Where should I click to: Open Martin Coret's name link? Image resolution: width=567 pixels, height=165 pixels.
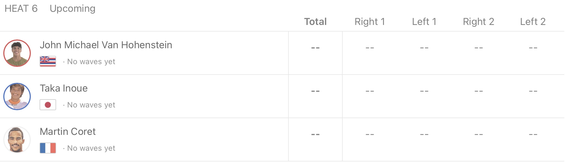pos(68,132)
